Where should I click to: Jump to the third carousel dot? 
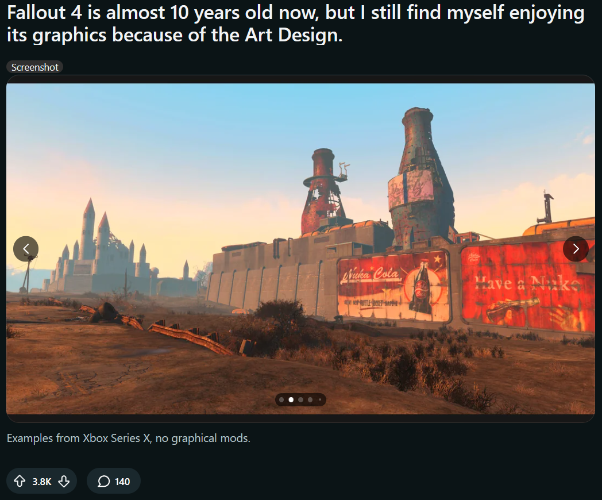point(300,400)
